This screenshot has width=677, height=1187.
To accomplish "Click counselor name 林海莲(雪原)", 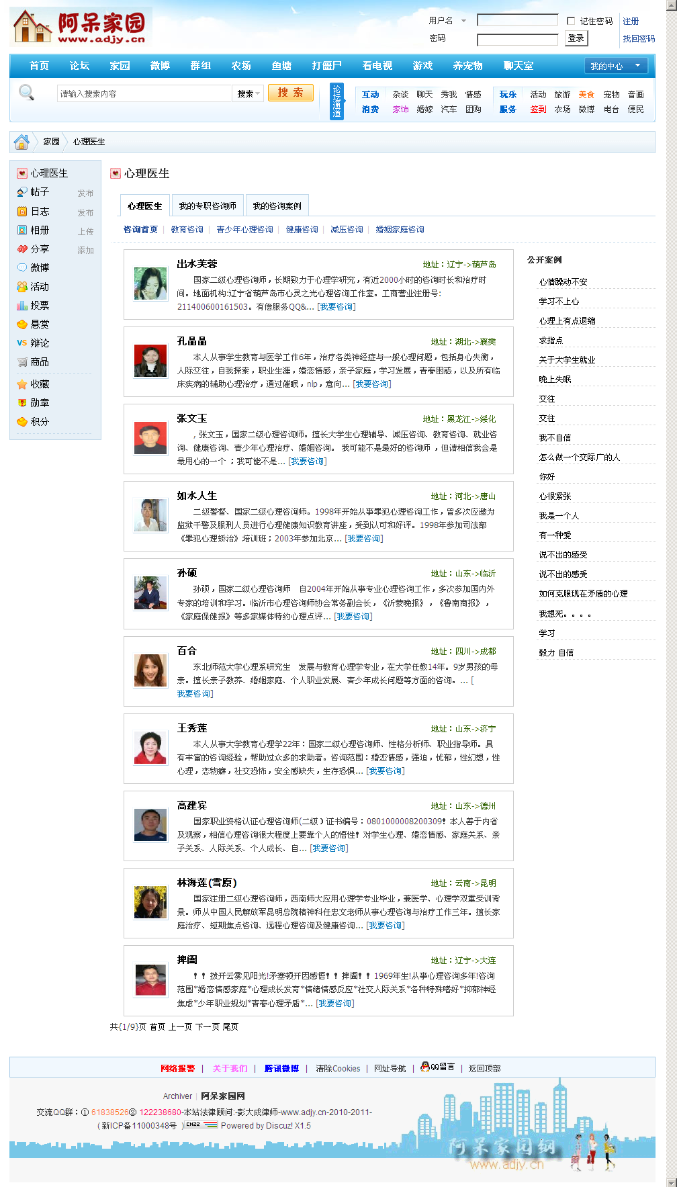I will (x=206, y=883).
